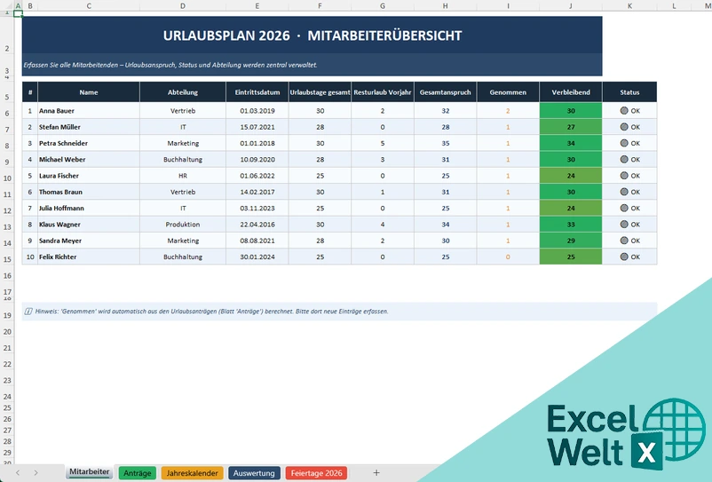Select column J header
712x482 pixels.
click(x=570, y=6)
